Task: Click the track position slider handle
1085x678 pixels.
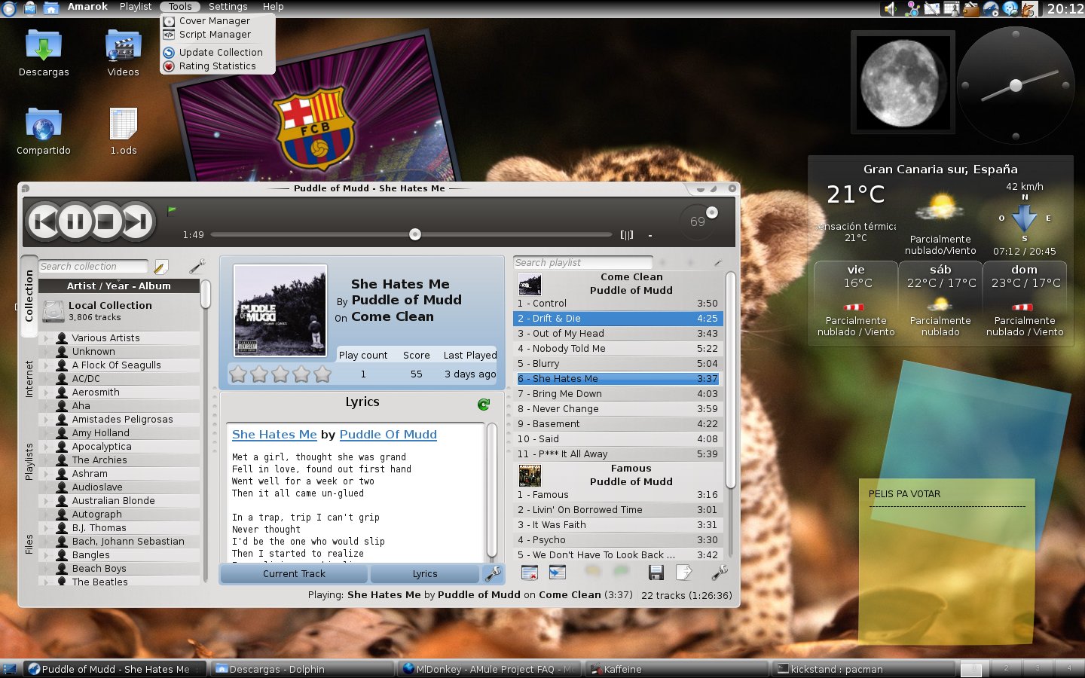Action: (x=415, y=234)
